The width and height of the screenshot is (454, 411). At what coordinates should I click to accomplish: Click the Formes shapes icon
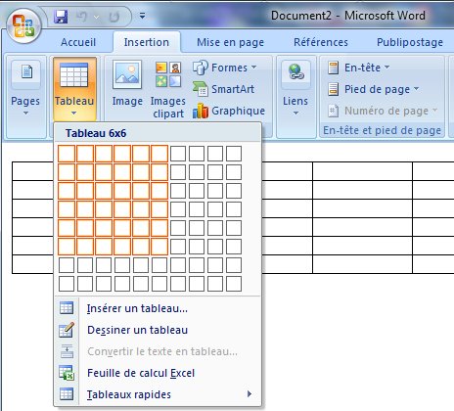201,68
